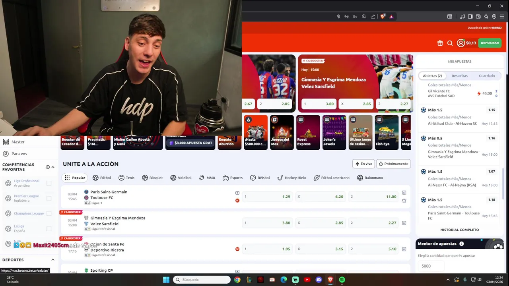Open the browser hamburger menu

[x=502, y=17]
